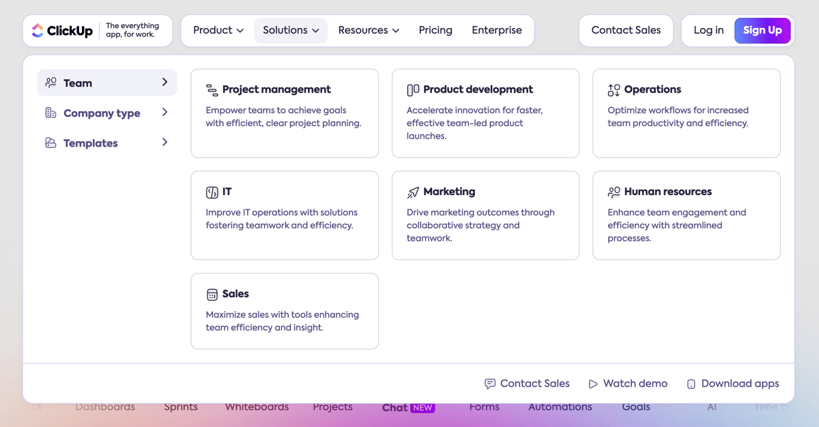
Task: Open the Solutions dropdown
Action: pos(291,30)
